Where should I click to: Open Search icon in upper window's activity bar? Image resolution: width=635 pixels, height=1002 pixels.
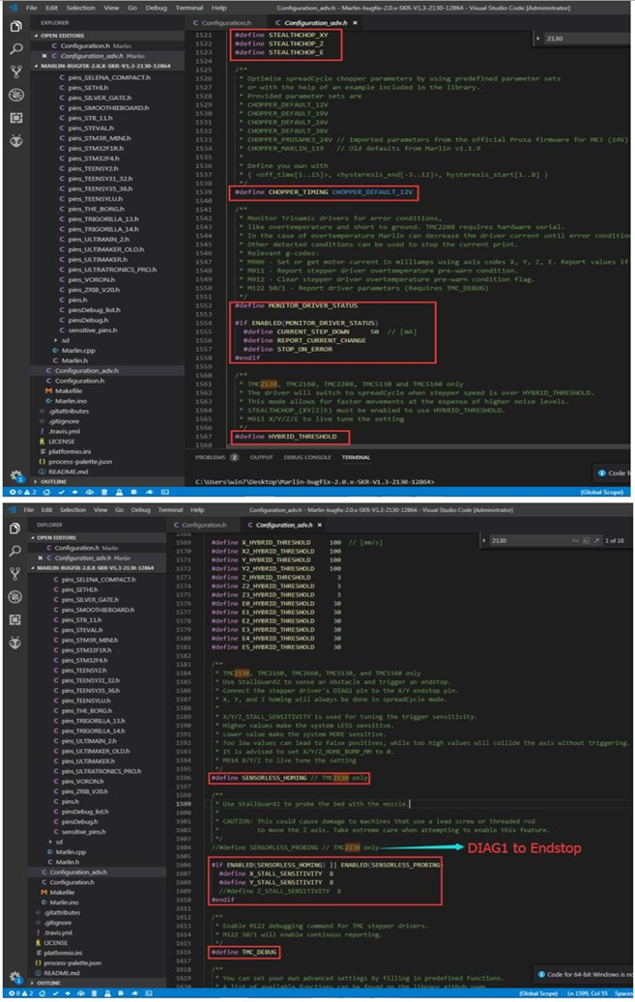click(15, 48)
